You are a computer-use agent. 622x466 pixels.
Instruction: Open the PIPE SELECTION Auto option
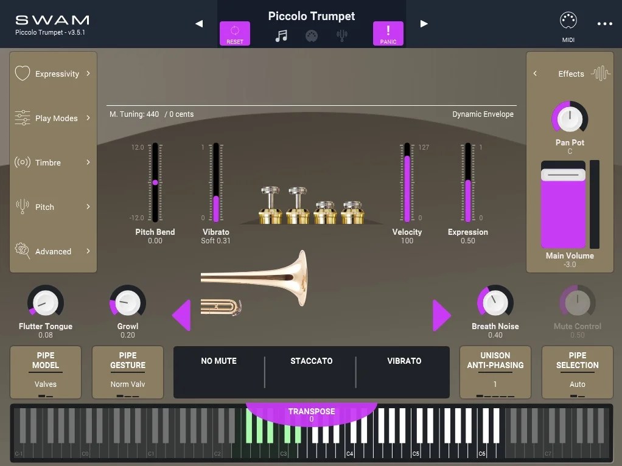pyautogui.click(x=577, y=372)
